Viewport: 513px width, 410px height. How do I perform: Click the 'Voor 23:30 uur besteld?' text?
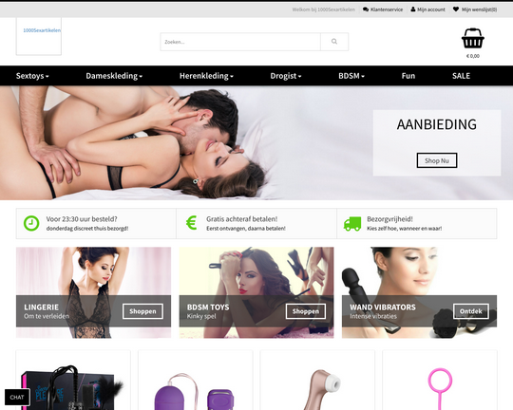[82, 219]
